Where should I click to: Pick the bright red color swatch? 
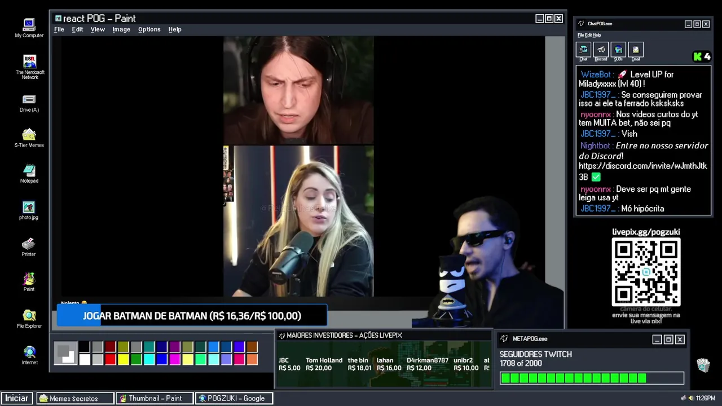coord(111,359)
